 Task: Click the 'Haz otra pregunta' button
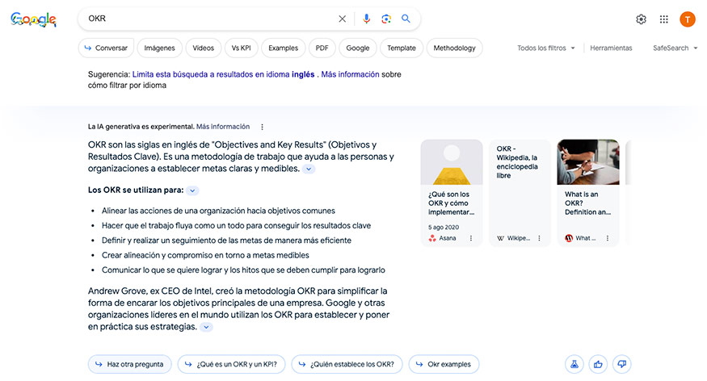[x=130, y=364]
